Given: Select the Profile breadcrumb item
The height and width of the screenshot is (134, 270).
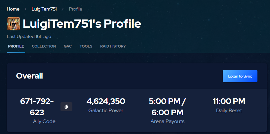Looking at the screenshot, I should (75, 9).
